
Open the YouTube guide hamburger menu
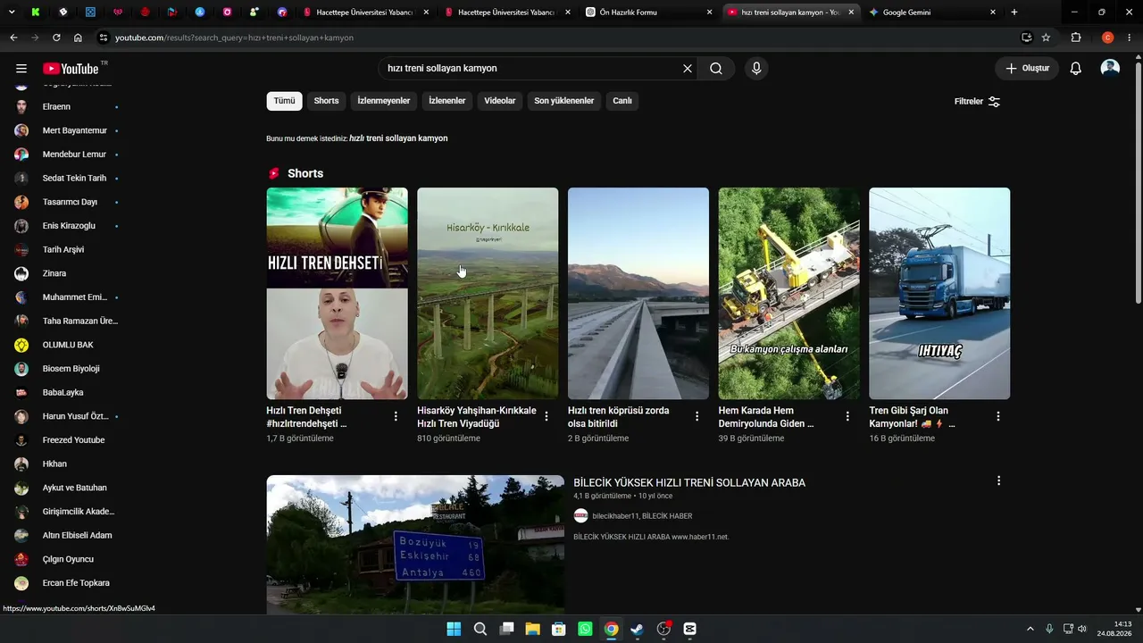(x=21, y=69)
